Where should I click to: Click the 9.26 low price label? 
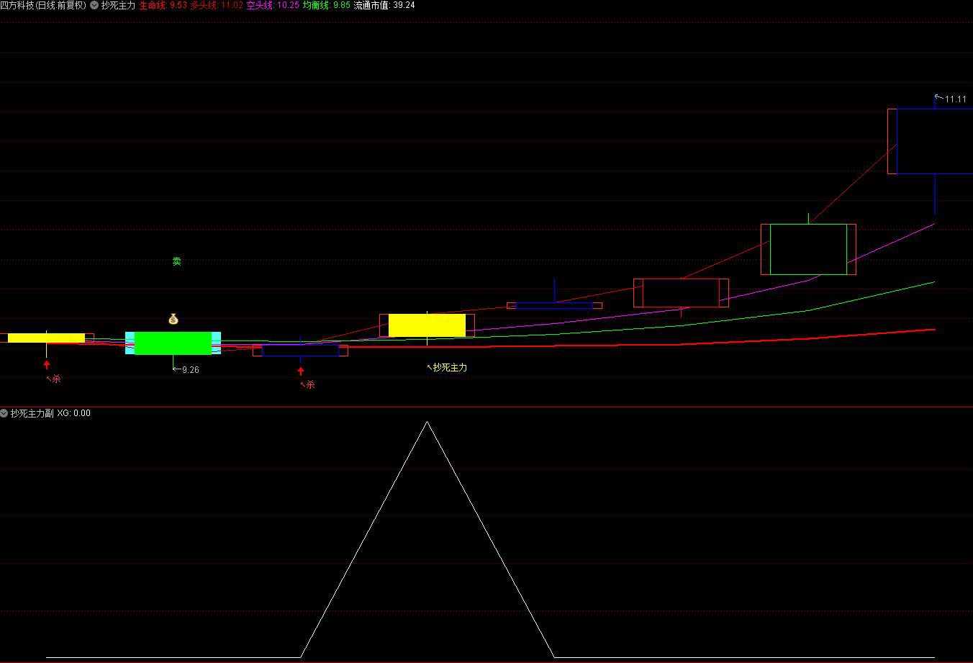tap(190, 369)
